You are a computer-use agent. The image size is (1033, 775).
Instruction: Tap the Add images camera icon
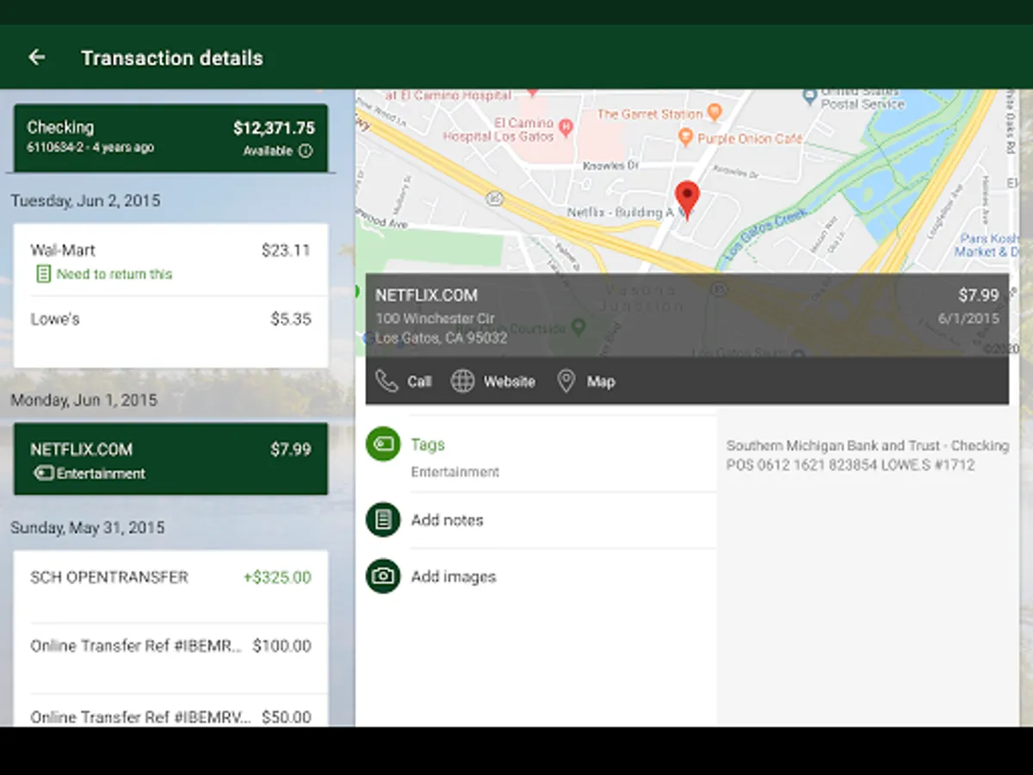tap(383, 577)
